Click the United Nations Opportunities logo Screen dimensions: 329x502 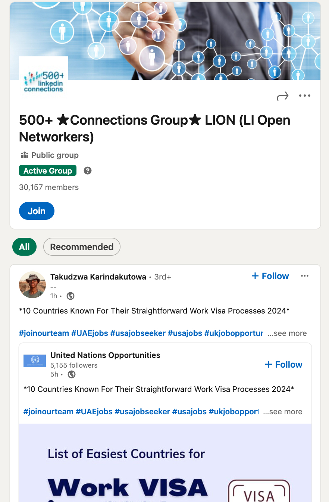34,361
